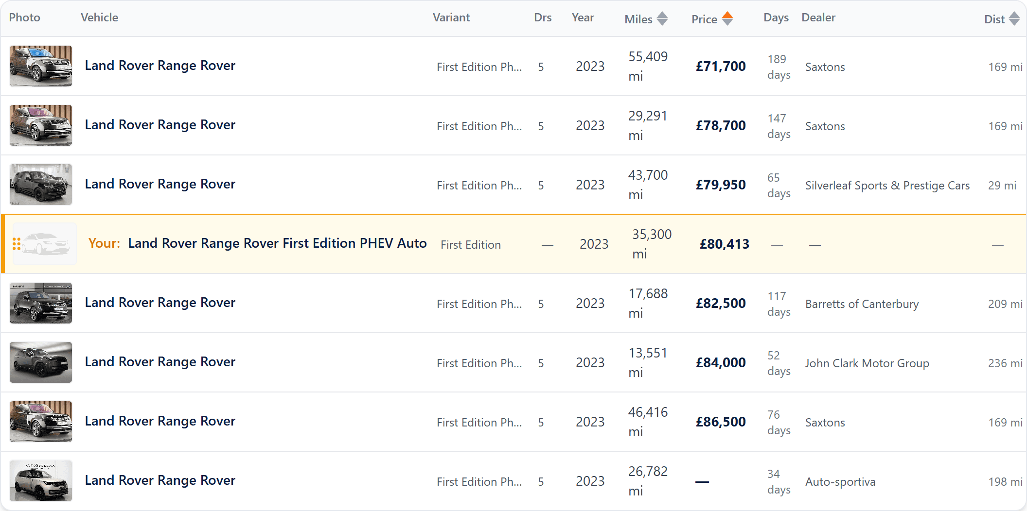Click the Variant column header
Screen dimensions: 1027x511
click(451, 17)
